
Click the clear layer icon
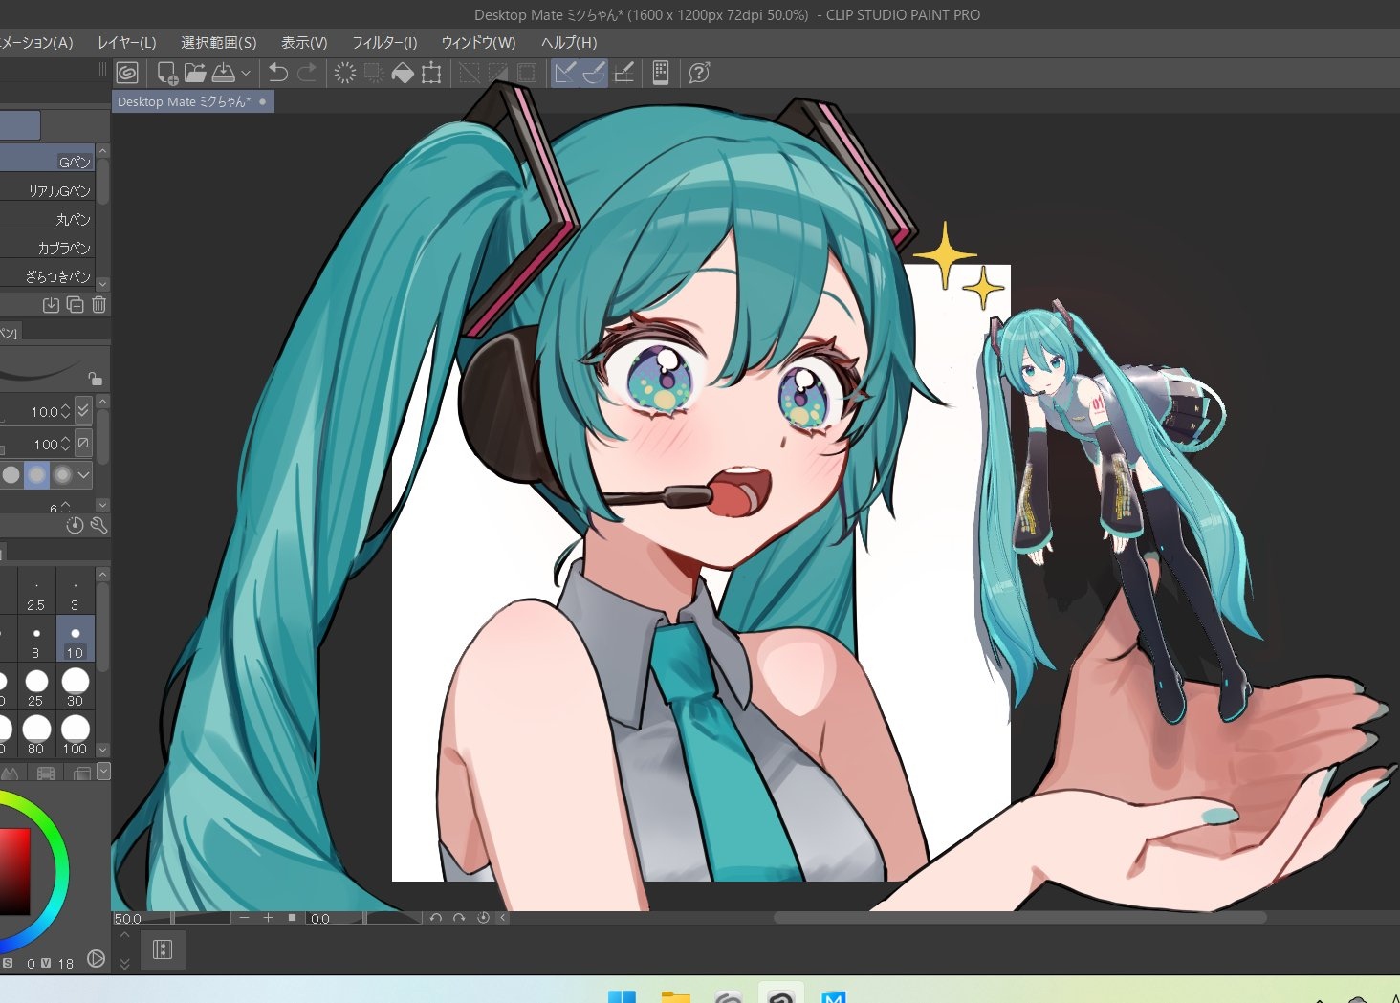(345, 73)
